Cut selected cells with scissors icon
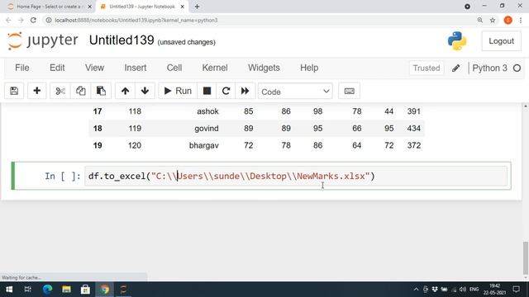Viewport: 529px width, 297px height. [60, 91]
